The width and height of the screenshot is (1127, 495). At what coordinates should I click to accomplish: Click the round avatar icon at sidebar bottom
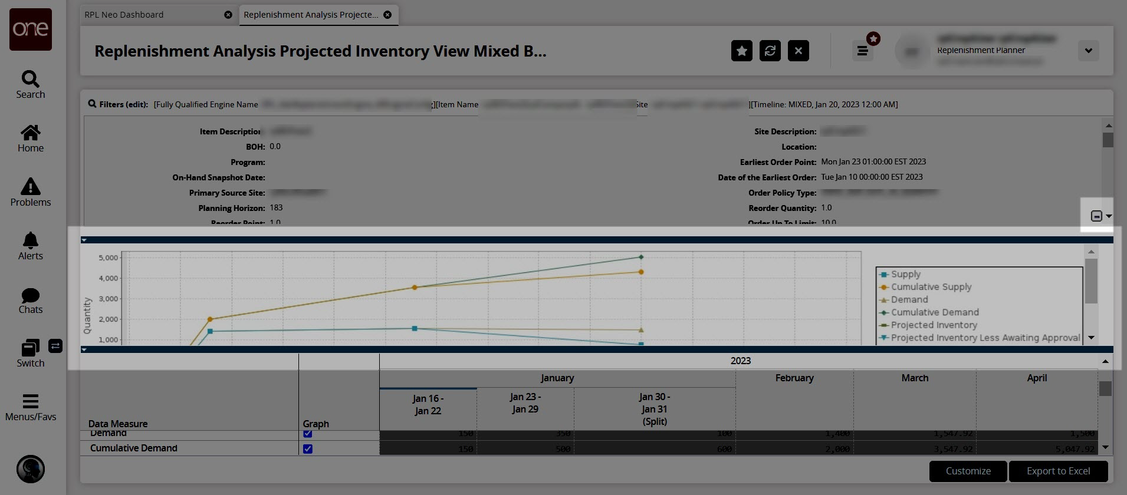[x=31, y=470]
